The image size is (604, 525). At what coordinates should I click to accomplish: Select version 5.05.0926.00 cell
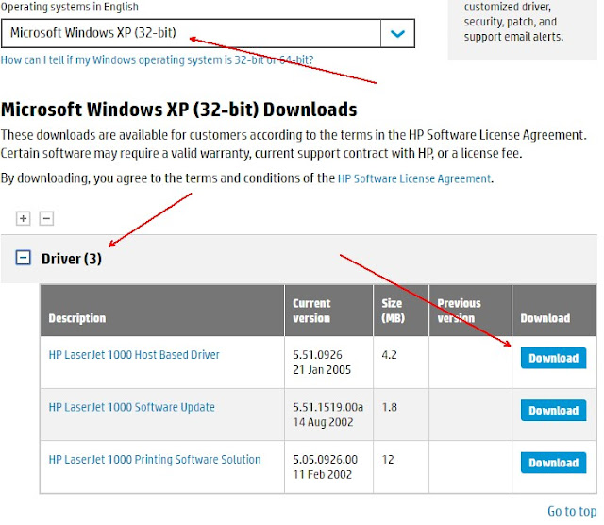pyautogui.click(x=329, y=467)
